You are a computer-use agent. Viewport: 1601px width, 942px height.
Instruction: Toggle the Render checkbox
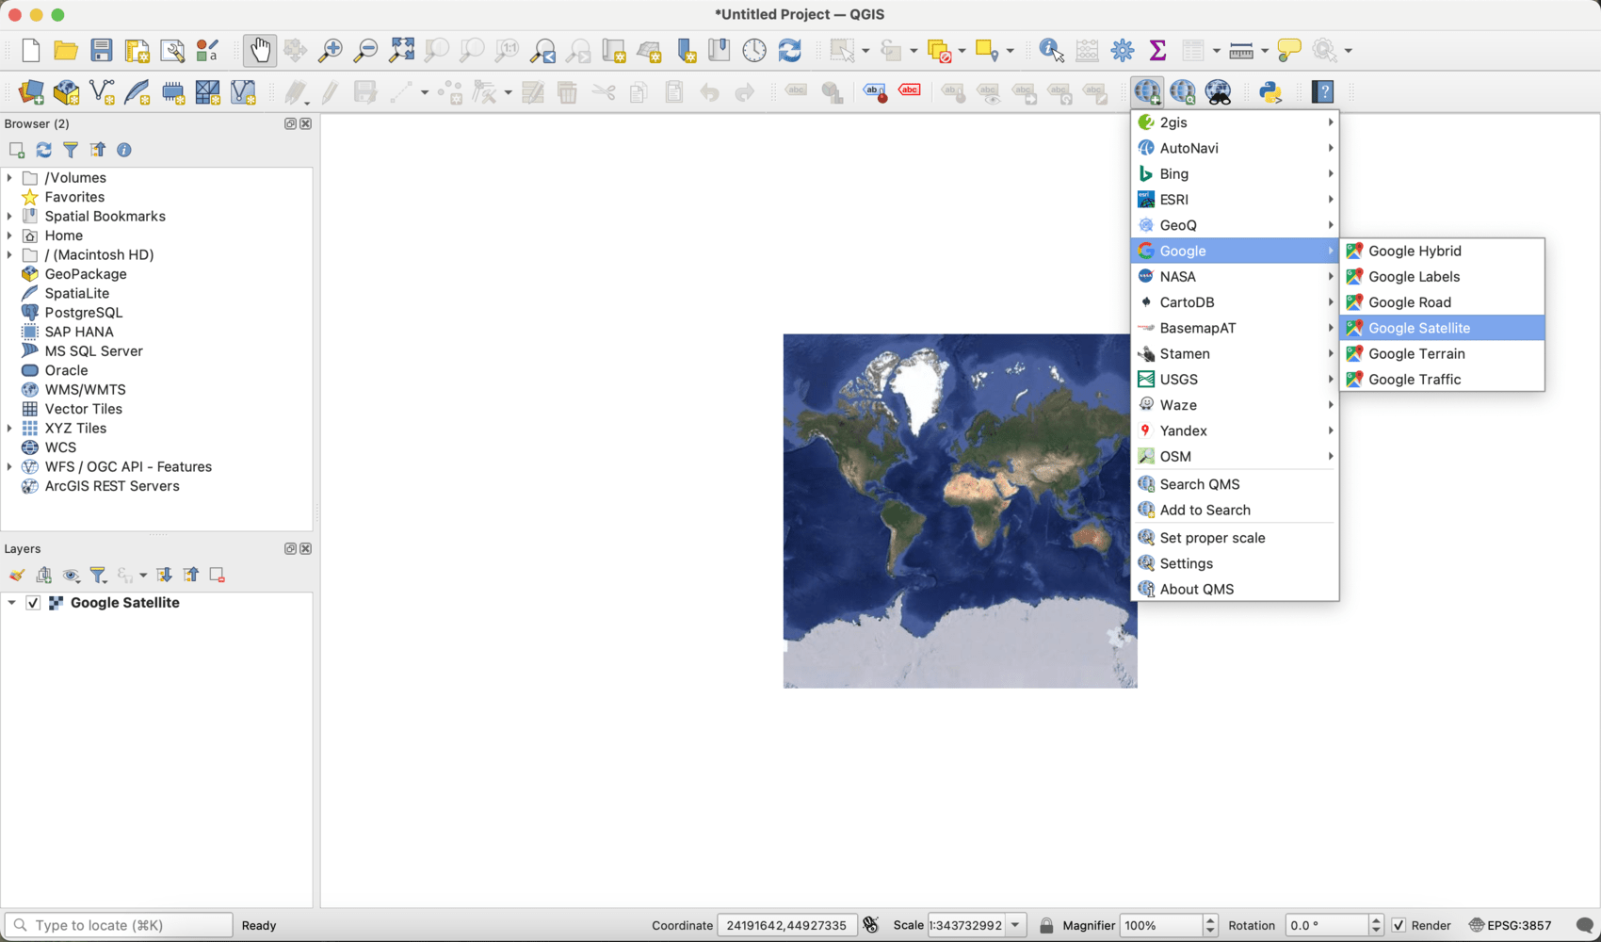point(1399,925)
